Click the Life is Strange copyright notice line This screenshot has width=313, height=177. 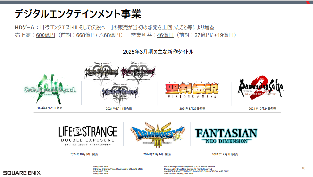click(x=190, y=166)
